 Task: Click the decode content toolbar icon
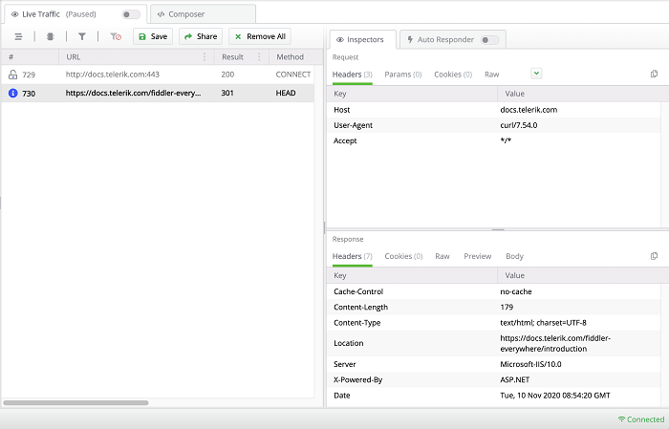(51, 36)
